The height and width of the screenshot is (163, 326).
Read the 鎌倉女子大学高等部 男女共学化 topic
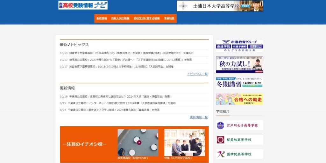131,53
